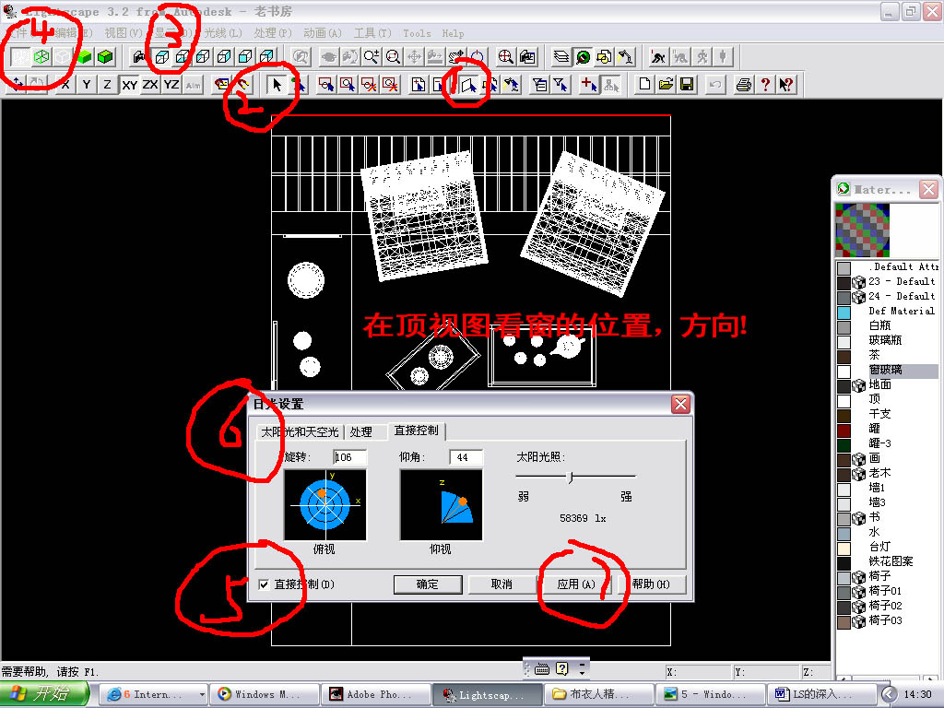Screen dimensions: 944x708
Task: Click the 应用(A) button
Action: 576,584
